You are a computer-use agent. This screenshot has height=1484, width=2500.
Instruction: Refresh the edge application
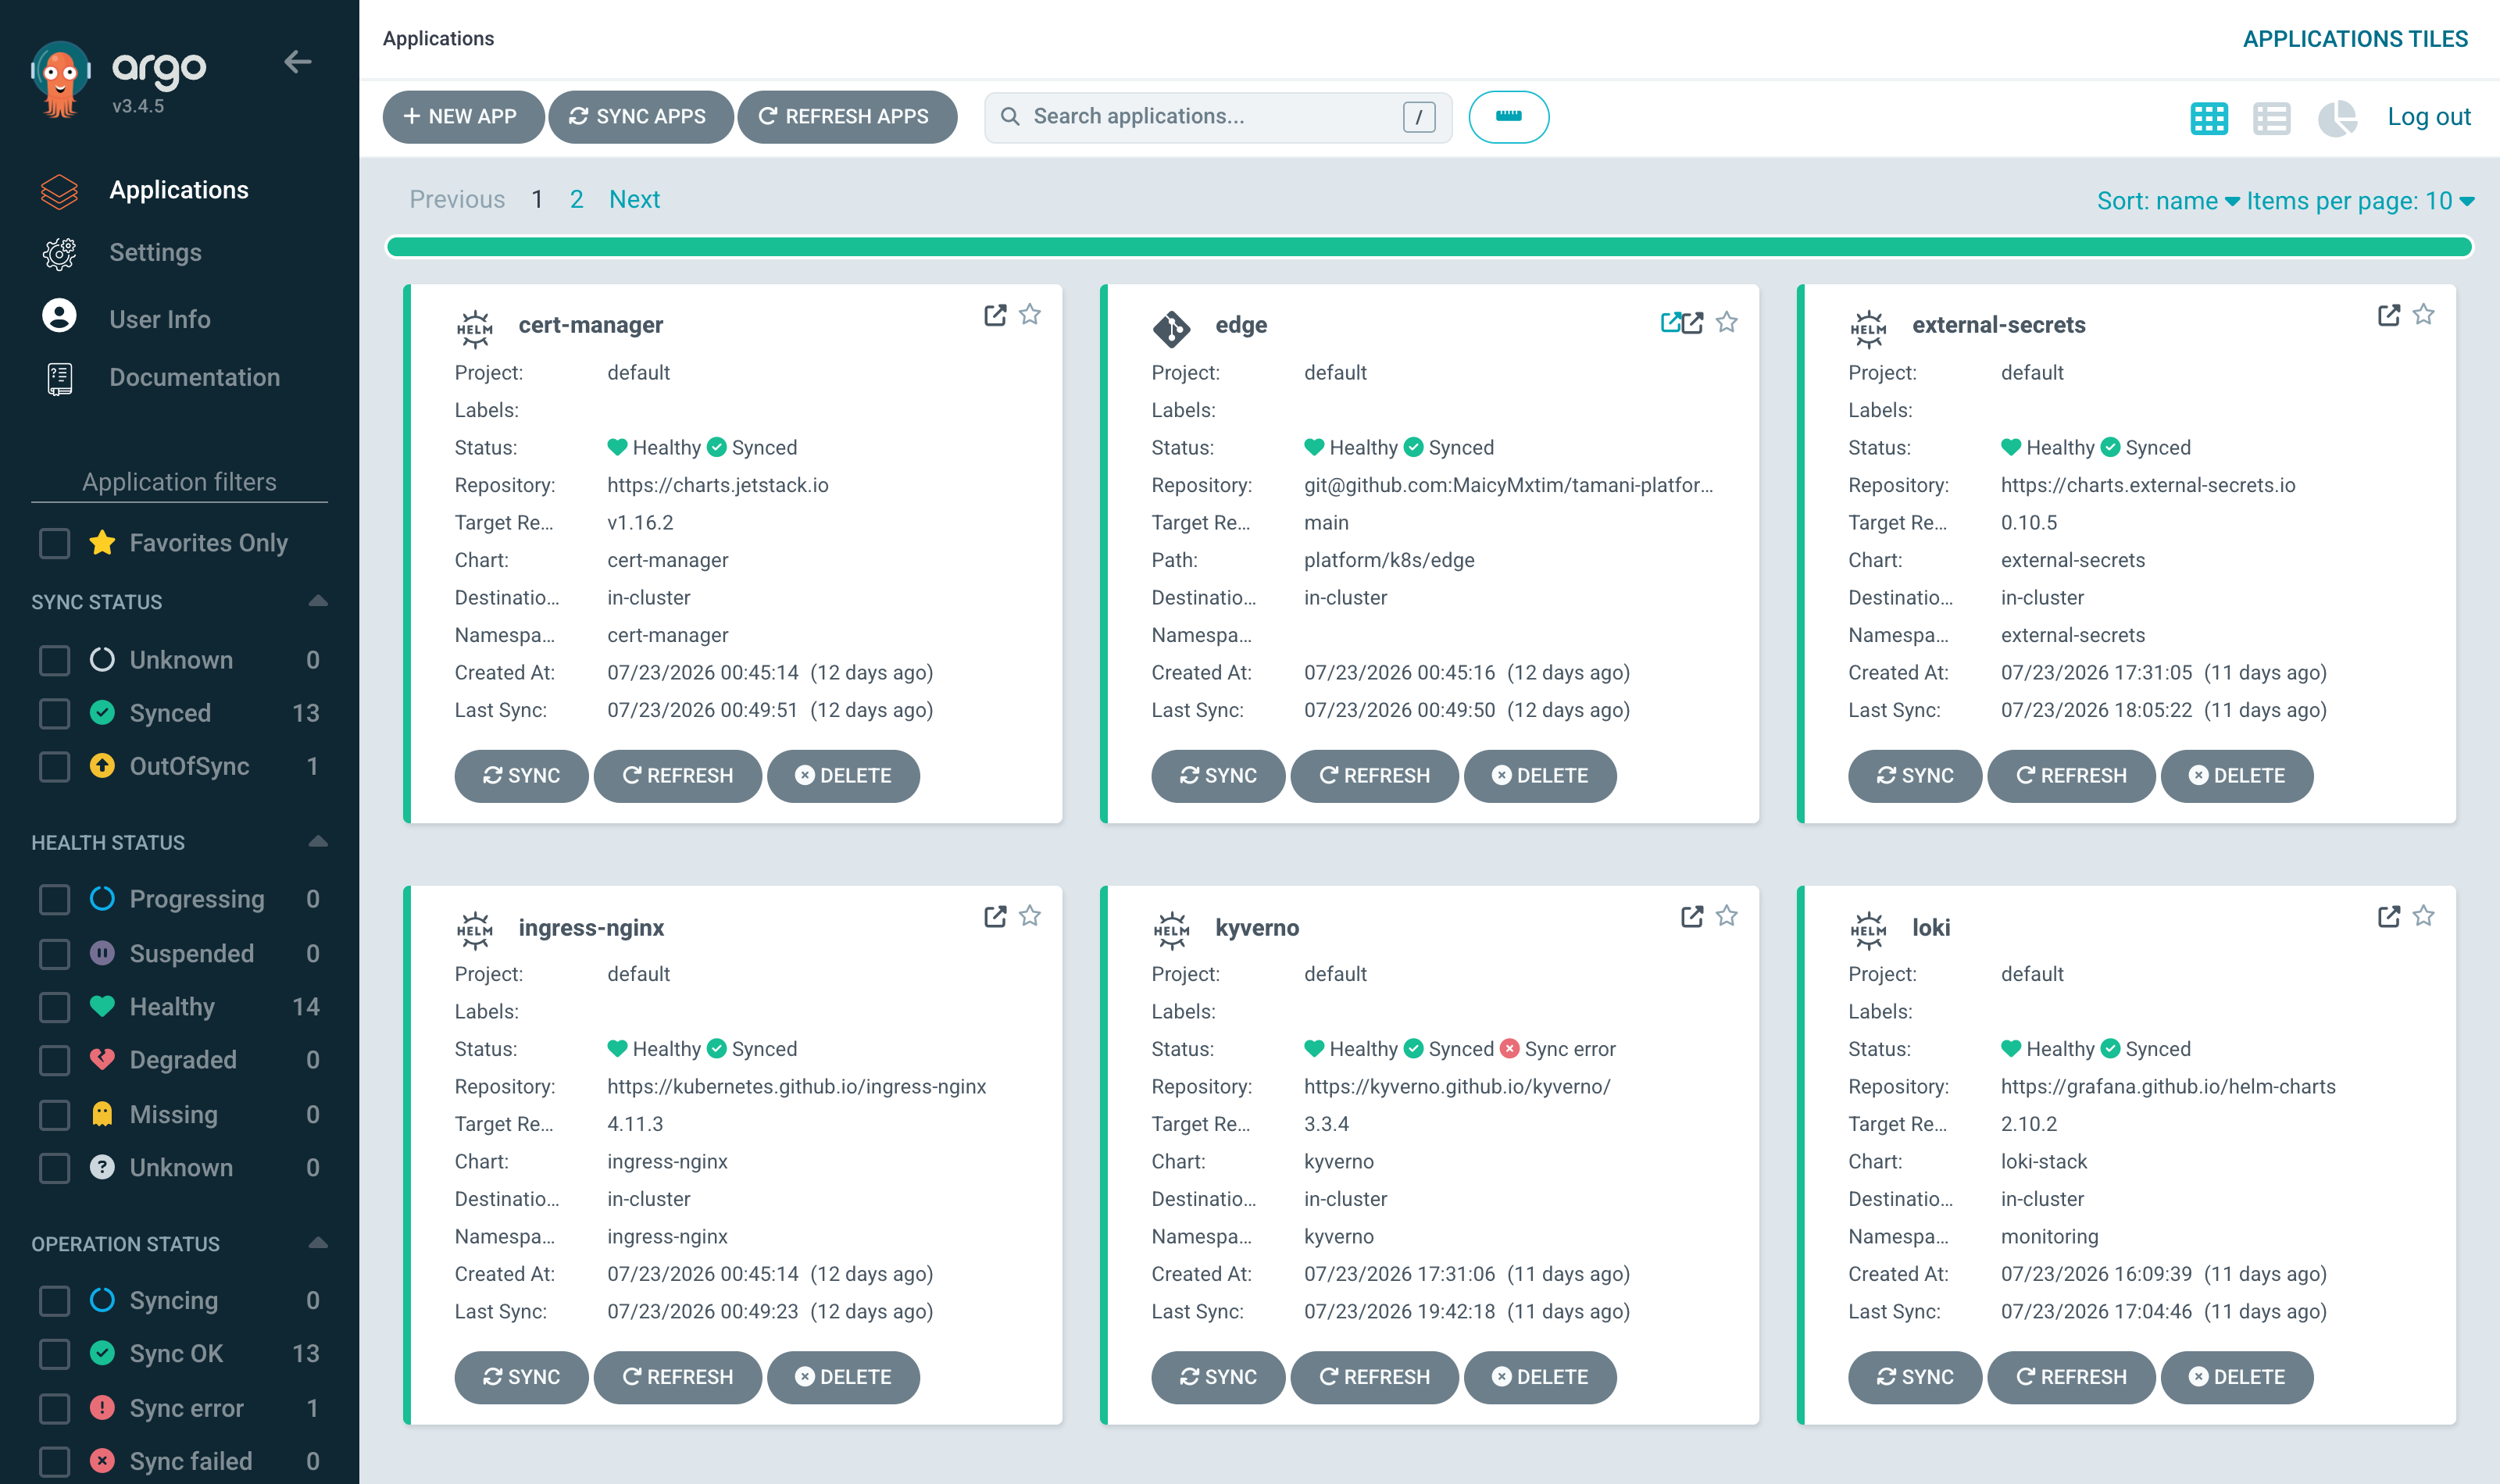click(1374, 776)
